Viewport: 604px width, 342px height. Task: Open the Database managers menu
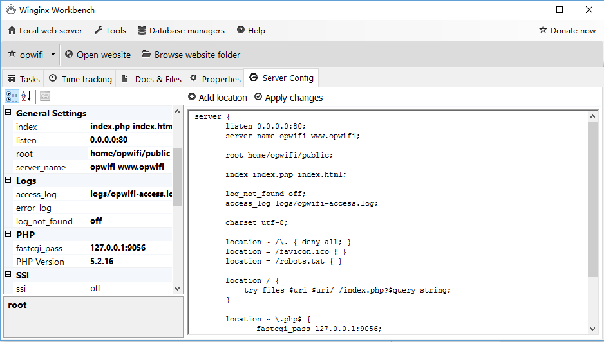pos(181,30)
